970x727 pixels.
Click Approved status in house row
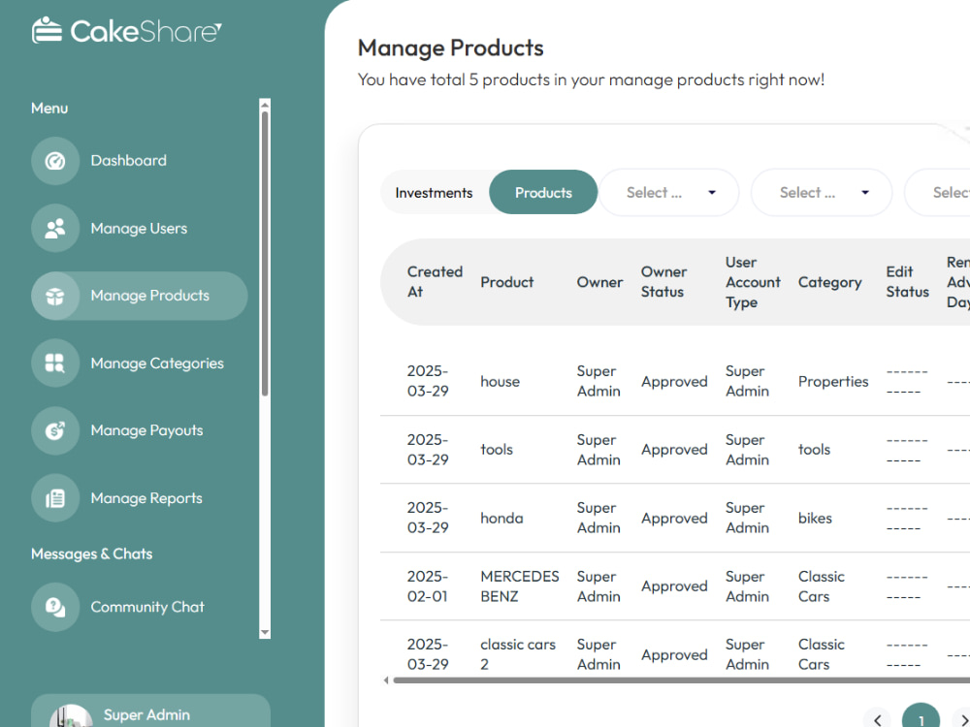point(674,381)
